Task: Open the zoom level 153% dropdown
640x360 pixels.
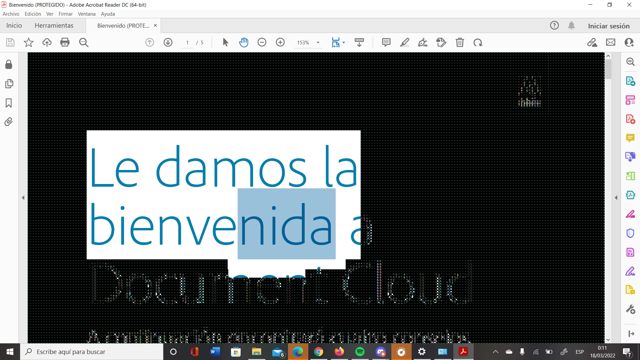Action: (x=318, y=43)
